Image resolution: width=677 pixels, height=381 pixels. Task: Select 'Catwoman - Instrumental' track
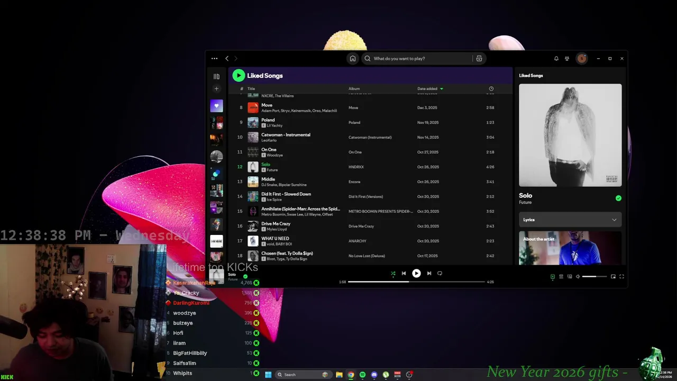286,134
